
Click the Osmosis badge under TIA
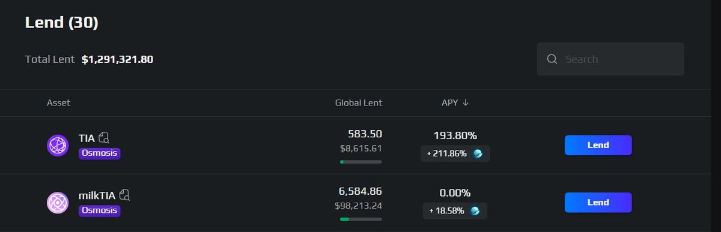pyautogui.click(x=100, y=153)
